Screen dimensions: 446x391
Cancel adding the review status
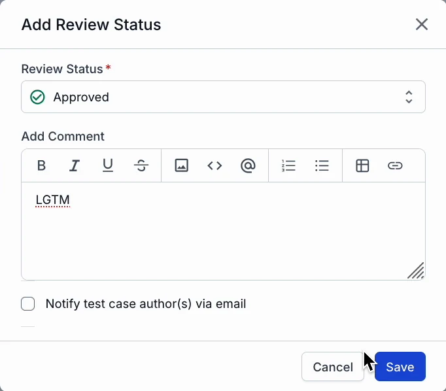[333, 367]
